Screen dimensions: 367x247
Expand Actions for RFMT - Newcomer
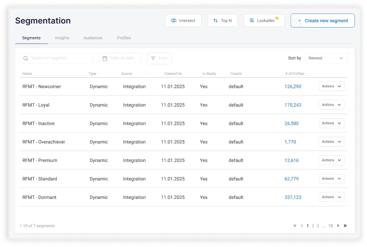tap(331, 87)
